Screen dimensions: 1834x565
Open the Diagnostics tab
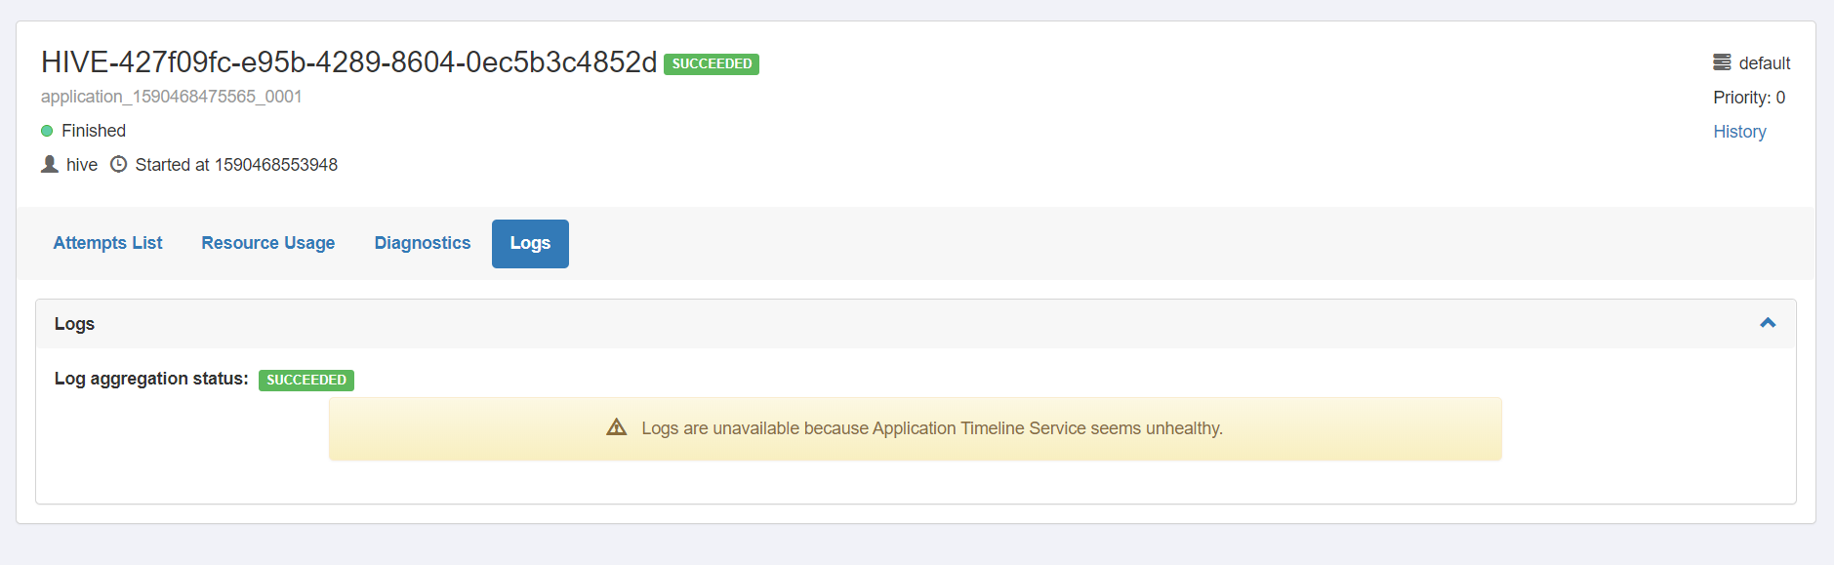click(x=422, y=243)
